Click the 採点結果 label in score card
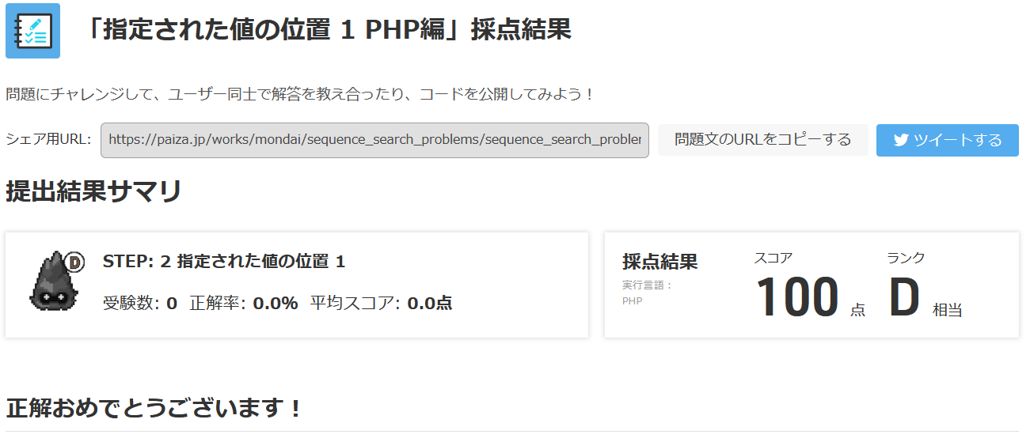Viewport: 1030px width, 442px height. (659, 262)
